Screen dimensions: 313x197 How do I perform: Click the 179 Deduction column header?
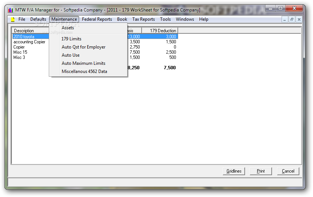coord(160,31)
